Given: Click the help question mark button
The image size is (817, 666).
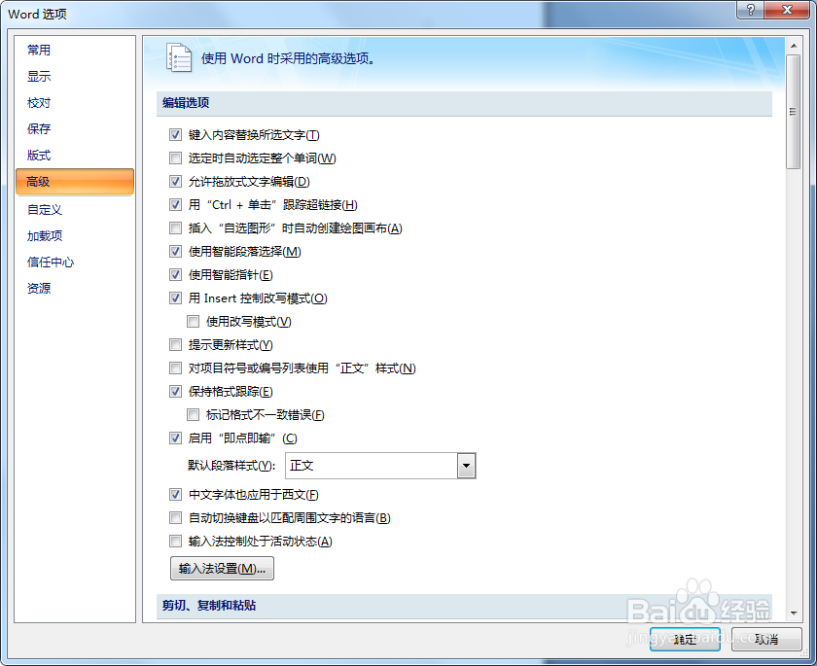Looking at the screenshot, I should pos(750,10).
